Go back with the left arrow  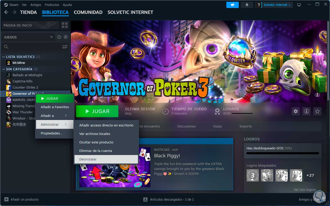pyautogui.click(x=6, y=12)
